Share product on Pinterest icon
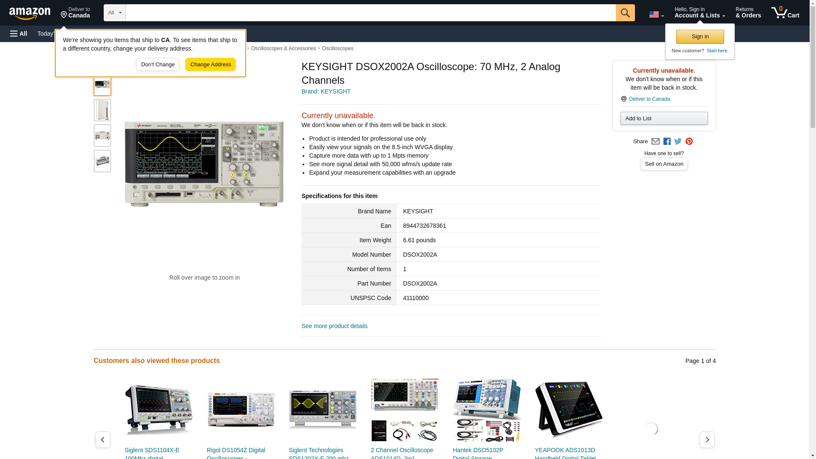 [689, 142]
